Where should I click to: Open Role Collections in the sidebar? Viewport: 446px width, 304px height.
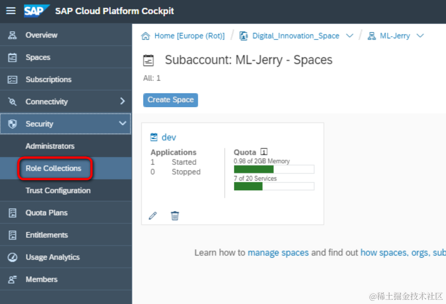(53, 168)
